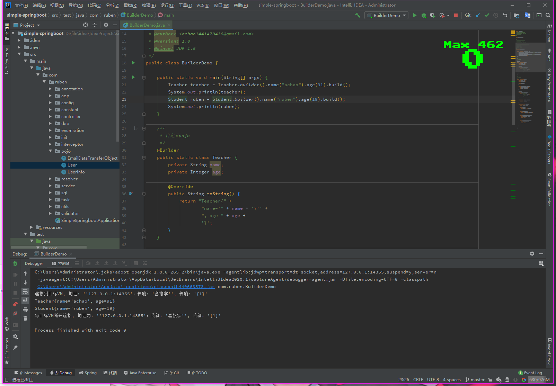Start debugging with the bug icon
Image resolution: width=556 pixels, height=386 pixels.
pyautogui.click(x=424, y=15)
